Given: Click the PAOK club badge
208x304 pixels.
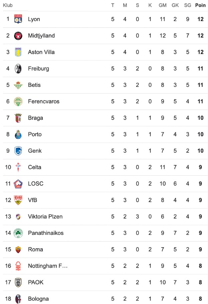Looking at the screenshot, I should [x=18, y=282].
